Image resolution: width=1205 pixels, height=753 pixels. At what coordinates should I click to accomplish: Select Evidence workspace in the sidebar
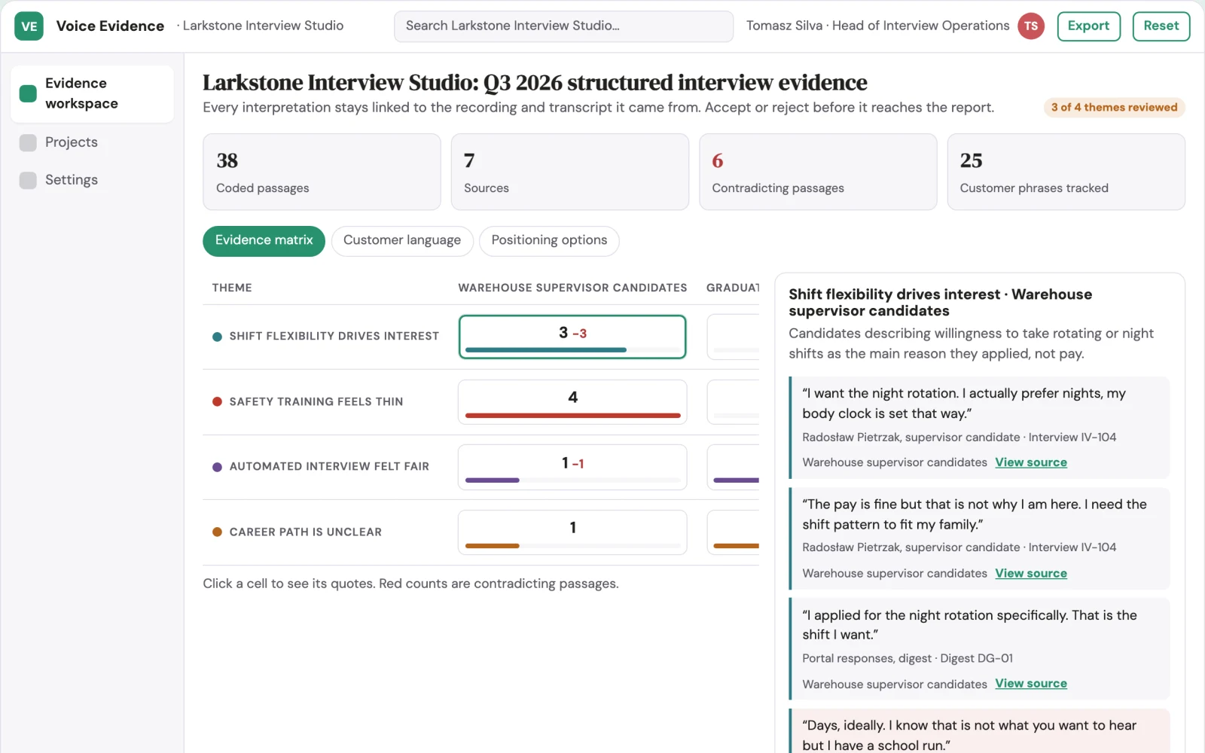(x=92, y=93)
